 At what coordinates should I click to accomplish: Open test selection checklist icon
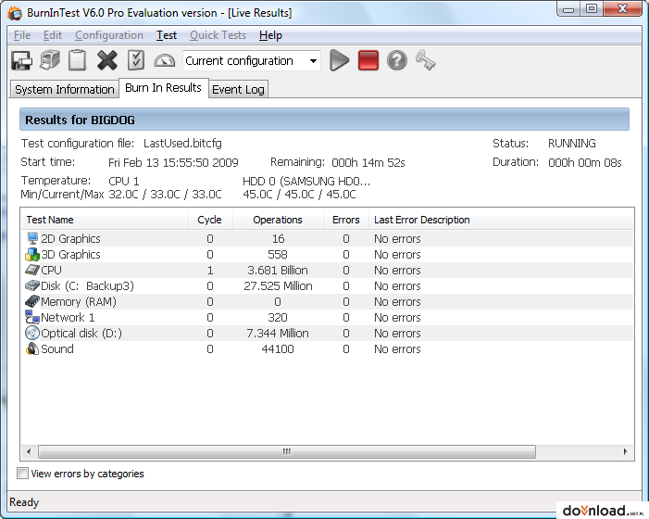point(136,60)
